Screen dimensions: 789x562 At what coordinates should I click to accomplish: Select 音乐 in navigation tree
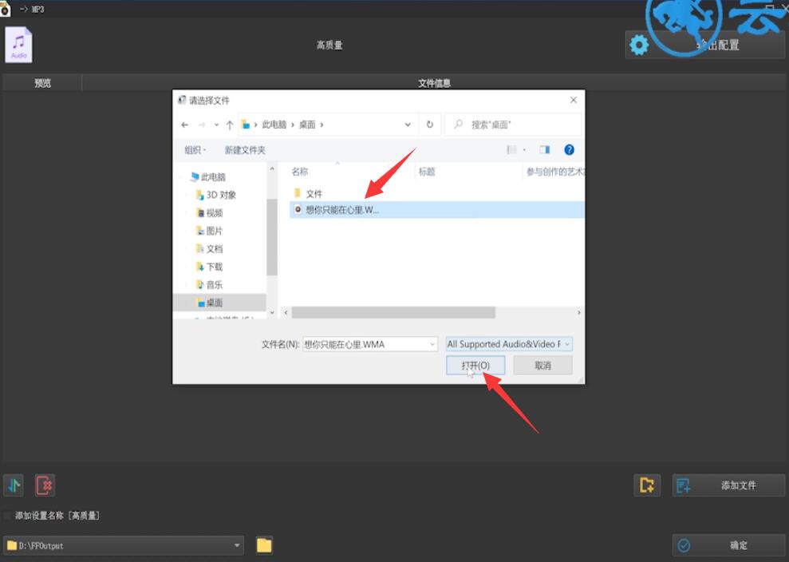click(x=209, y=284)
